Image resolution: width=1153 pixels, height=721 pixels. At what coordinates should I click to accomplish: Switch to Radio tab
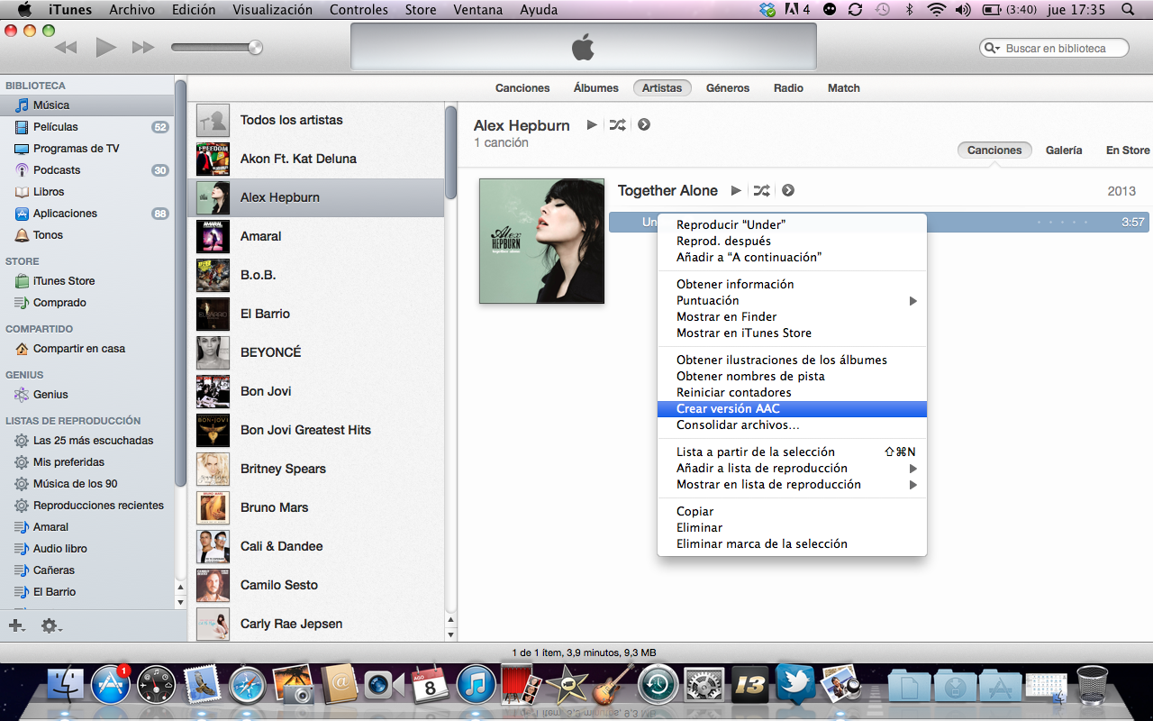click(788, 88)
